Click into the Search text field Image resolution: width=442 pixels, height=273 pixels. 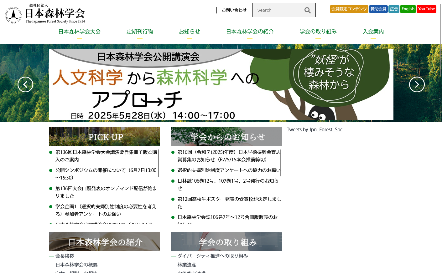277,10
